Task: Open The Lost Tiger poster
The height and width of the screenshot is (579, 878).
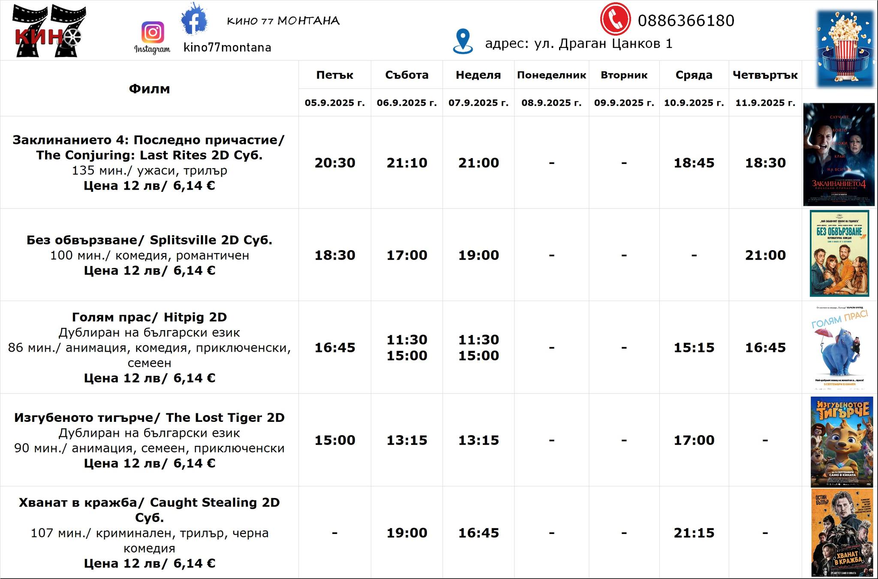Action: tap(842, 441)
